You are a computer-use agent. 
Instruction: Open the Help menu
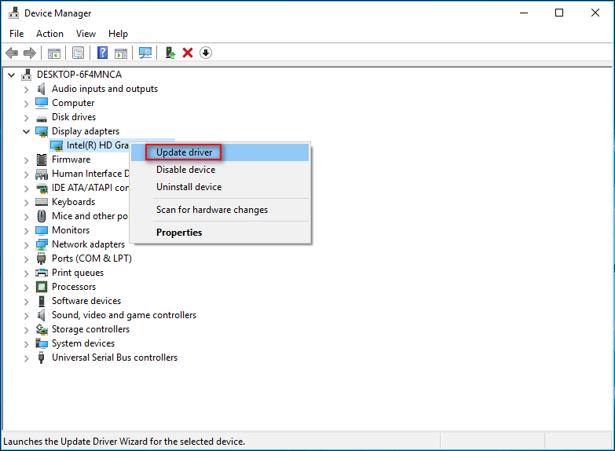tap(118, 34)
